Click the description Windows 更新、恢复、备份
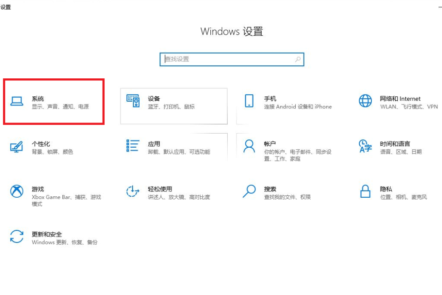The image size is (442, 295). coord(65,242)
